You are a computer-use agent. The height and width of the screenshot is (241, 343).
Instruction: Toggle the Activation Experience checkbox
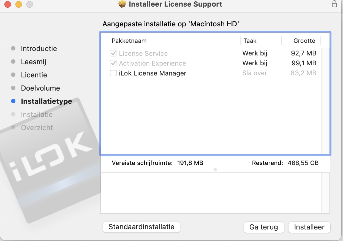(113, 63)
